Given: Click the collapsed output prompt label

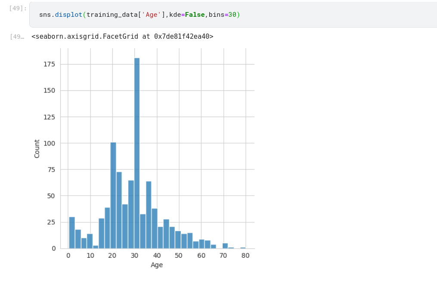Looking at the screenshot, I should [x=17, y=37].
